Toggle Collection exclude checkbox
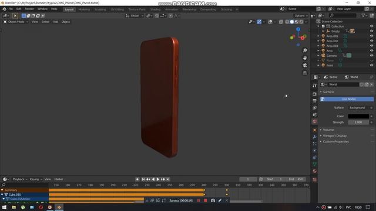The width and height of the screenshot is (376, 211). click(323, 26)
